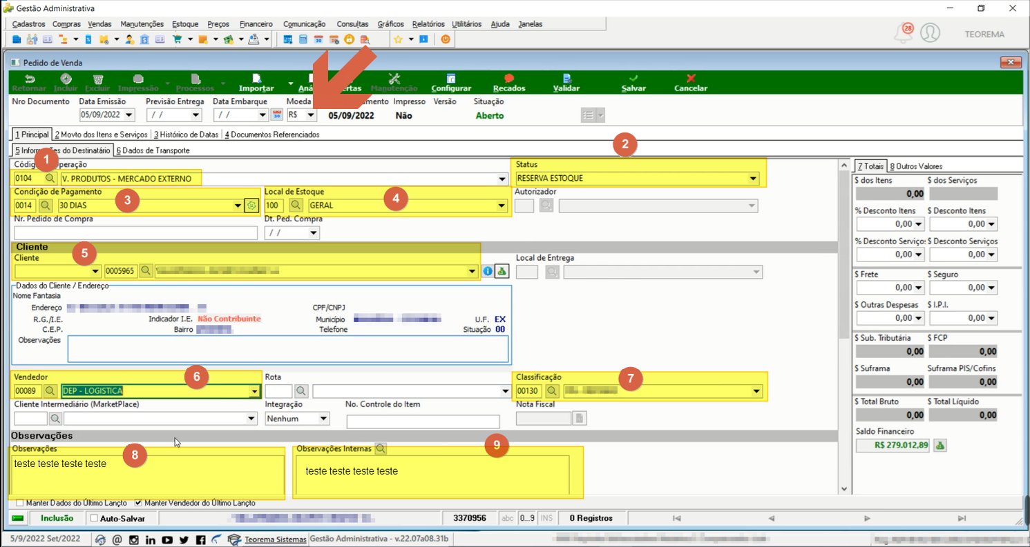
Task: Open LinkedIn icon in status bar
Action: coord(150,539)
